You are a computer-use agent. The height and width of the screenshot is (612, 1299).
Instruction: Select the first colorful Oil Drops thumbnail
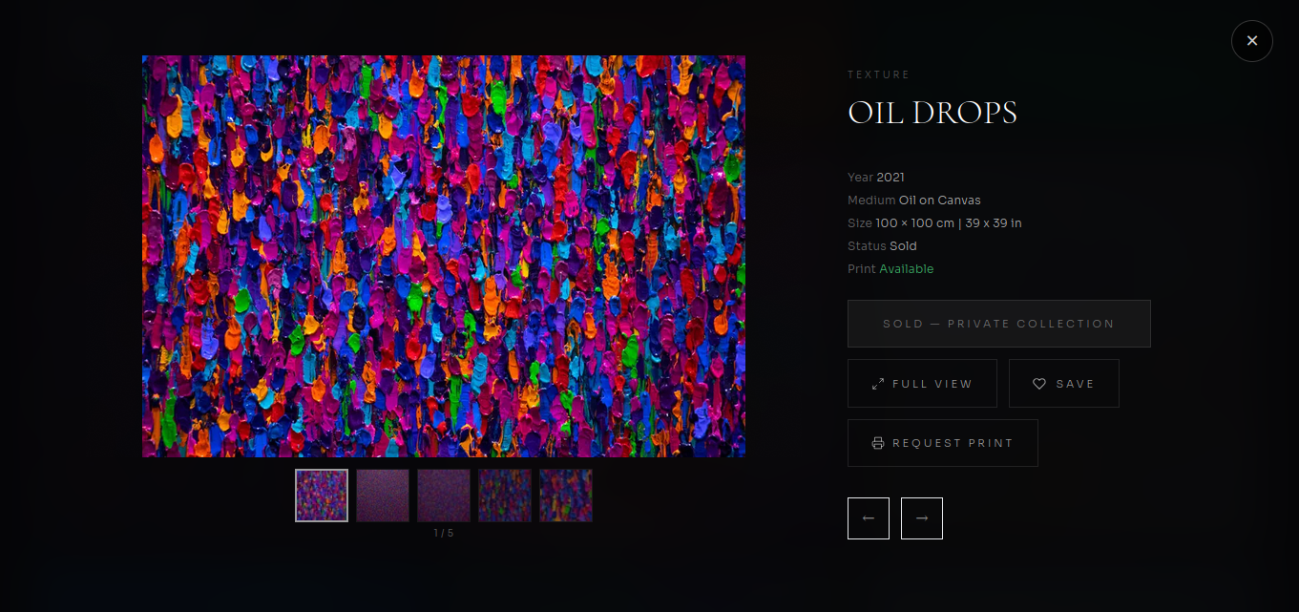click(322, 496)
